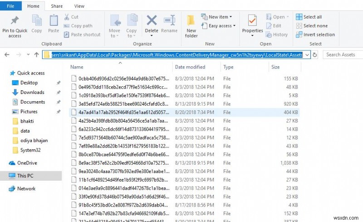Select Network in navigation pane
Screen dimensions: 363x222
pyautogui.click(x=22, y=188)
